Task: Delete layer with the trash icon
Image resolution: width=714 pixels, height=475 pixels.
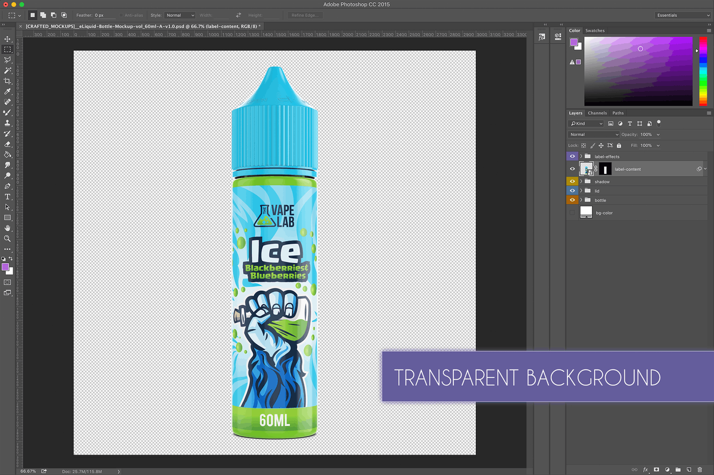Action: 701,469
